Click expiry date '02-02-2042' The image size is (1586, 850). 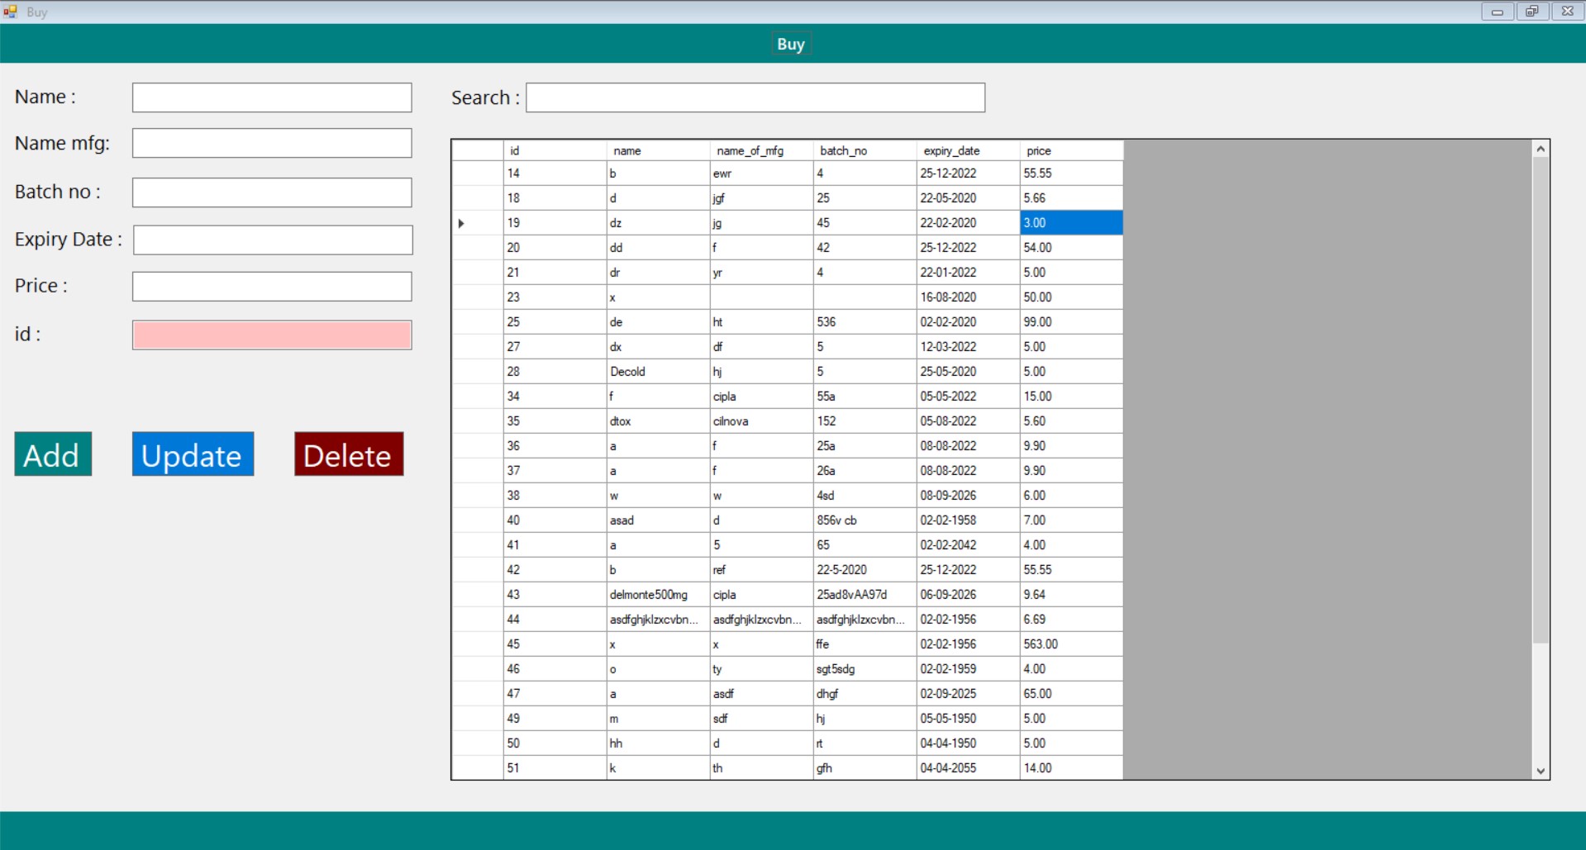point(968,545)
